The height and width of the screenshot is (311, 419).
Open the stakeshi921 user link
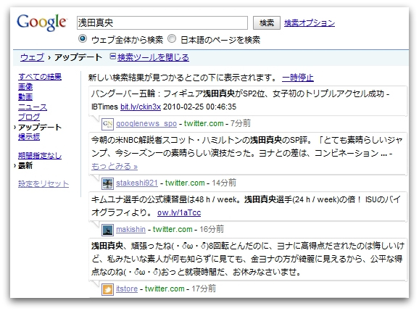click(x=137, y=183)
